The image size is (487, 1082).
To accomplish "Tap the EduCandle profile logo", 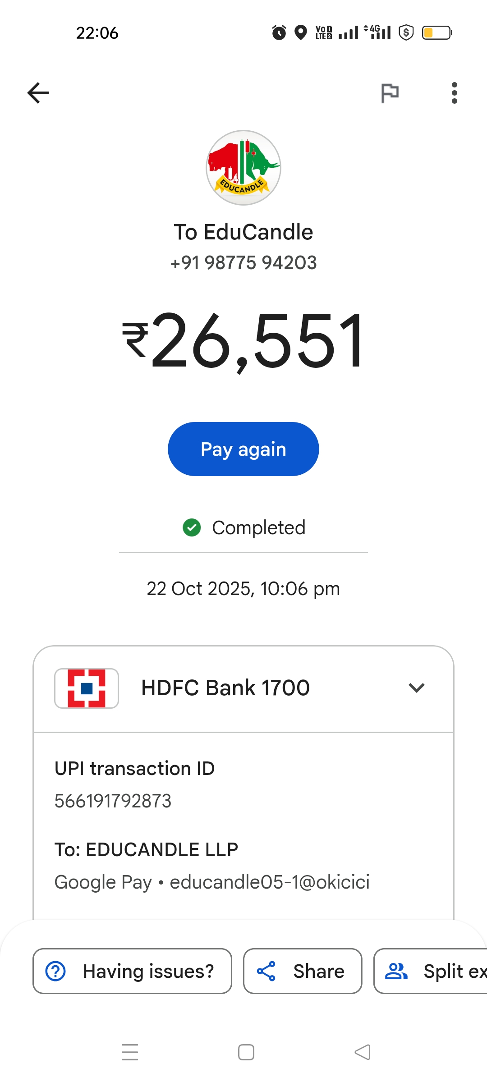I will [243, 168].
